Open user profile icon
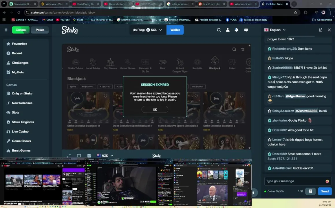 pos(228,30)
